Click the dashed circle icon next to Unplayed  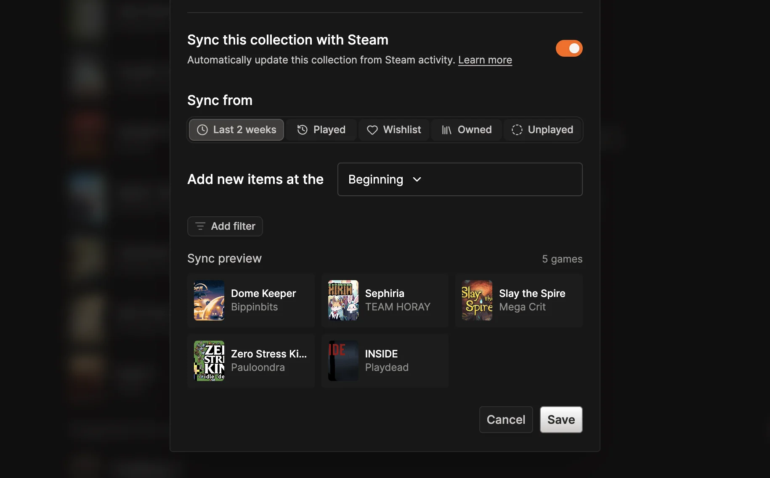point(517,130)
